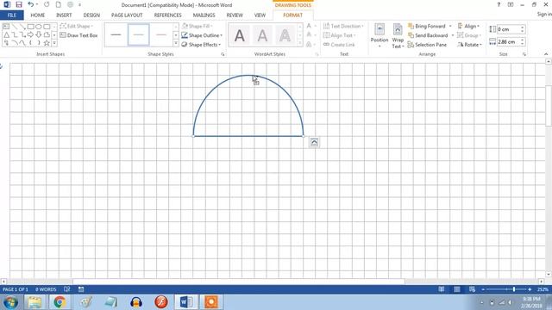Switch to Web Layout view in status bar

(x=472, y=289)
